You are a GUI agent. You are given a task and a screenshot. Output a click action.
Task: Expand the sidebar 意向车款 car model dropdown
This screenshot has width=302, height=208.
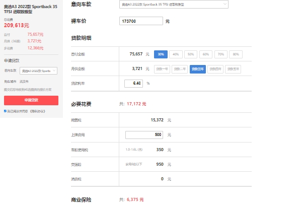point(39,71)
